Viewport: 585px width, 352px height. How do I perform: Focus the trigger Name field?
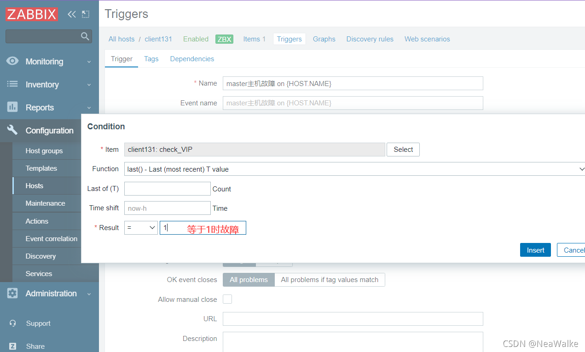click(353, 83)
